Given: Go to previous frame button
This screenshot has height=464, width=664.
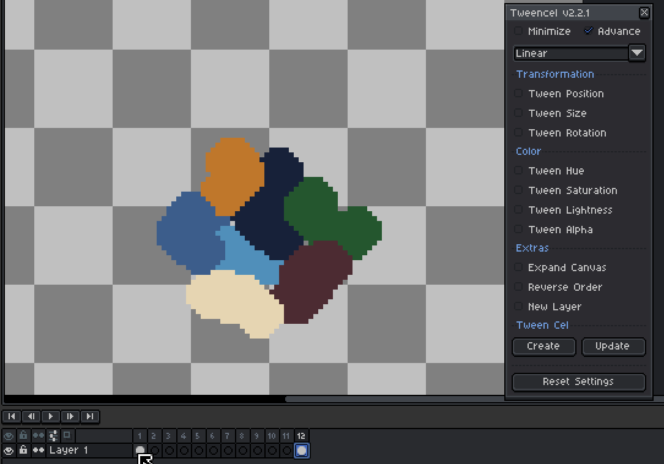Looking at the screenshot, I should click(31, 416).
